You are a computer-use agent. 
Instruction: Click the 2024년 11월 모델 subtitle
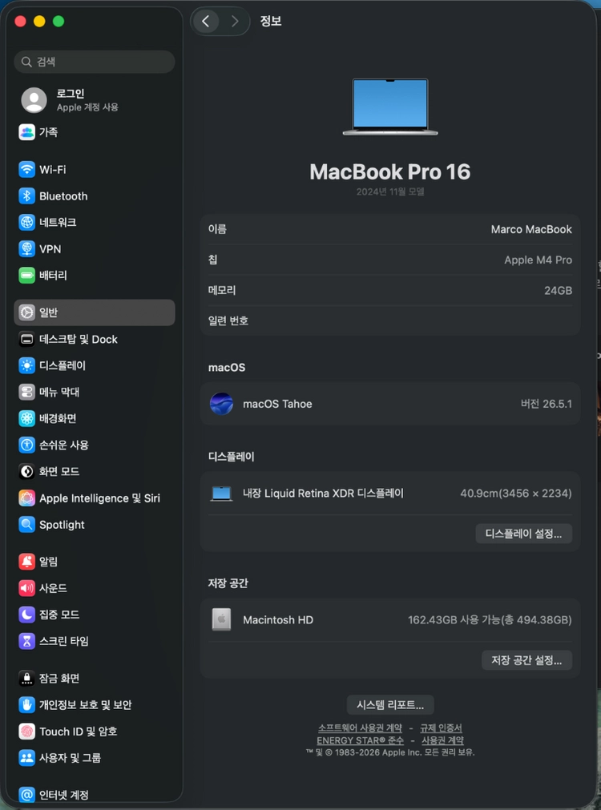[x=390, y=191]
